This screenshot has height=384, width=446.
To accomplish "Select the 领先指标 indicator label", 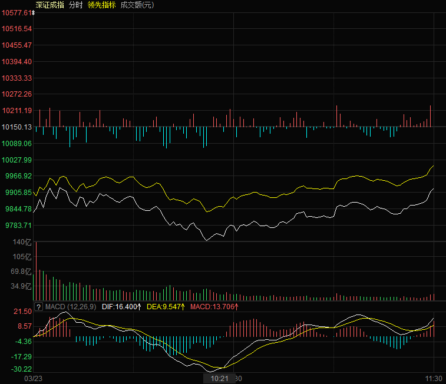I will pos(101,5).
